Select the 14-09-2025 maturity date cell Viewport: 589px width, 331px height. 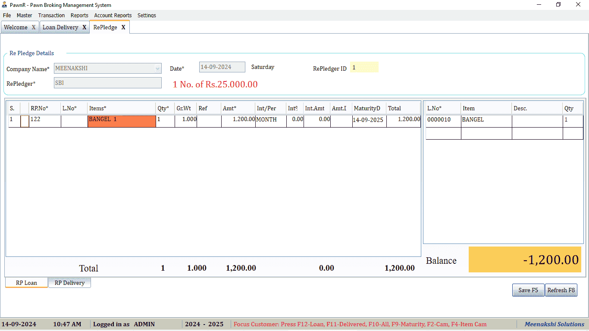[x=369, y=120]
